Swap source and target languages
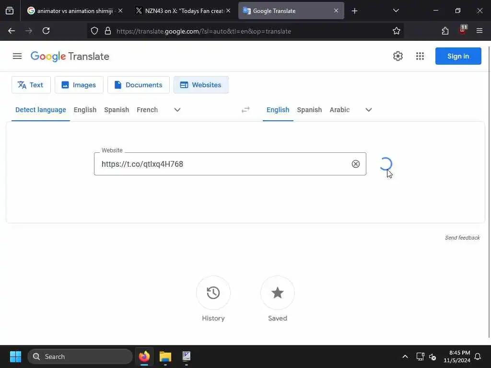Viewport: 491px width, 368px height. point(245,110)
